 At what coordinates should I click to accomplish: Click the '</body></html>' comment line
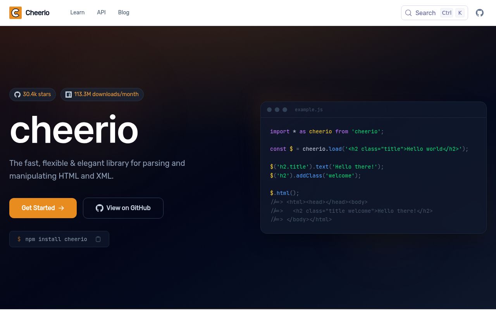point(301,219)
